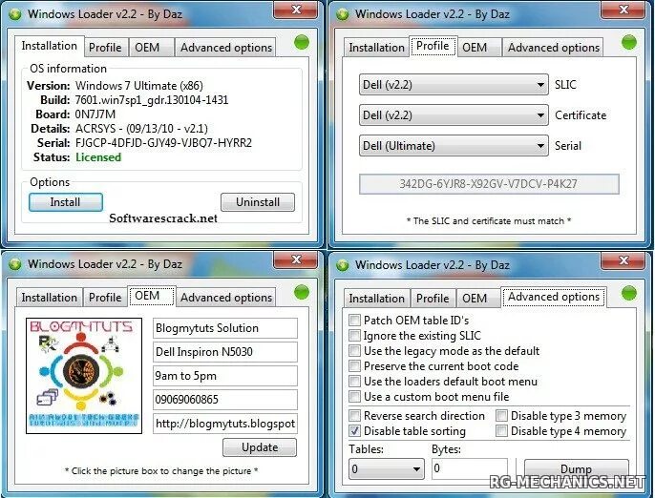Open the Serial dropdown showing Dell (Ultimate)
The image size is (655, 498).
click(454, 146)
